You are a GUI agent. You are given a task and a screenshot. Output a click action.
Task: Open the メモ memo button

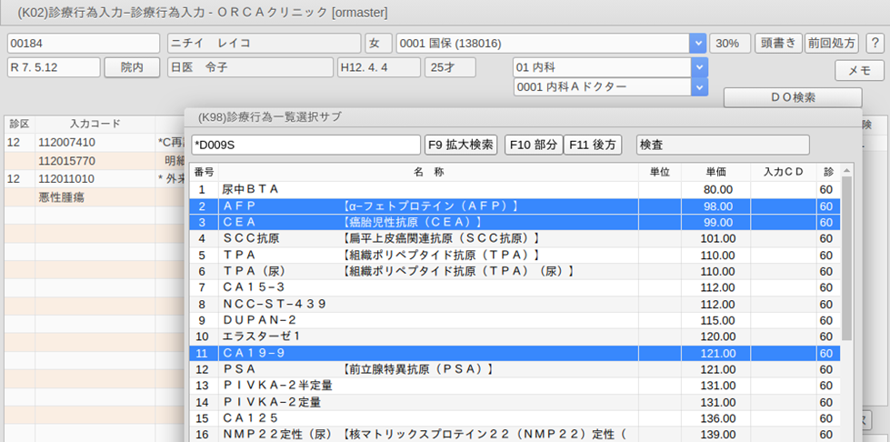859,70
